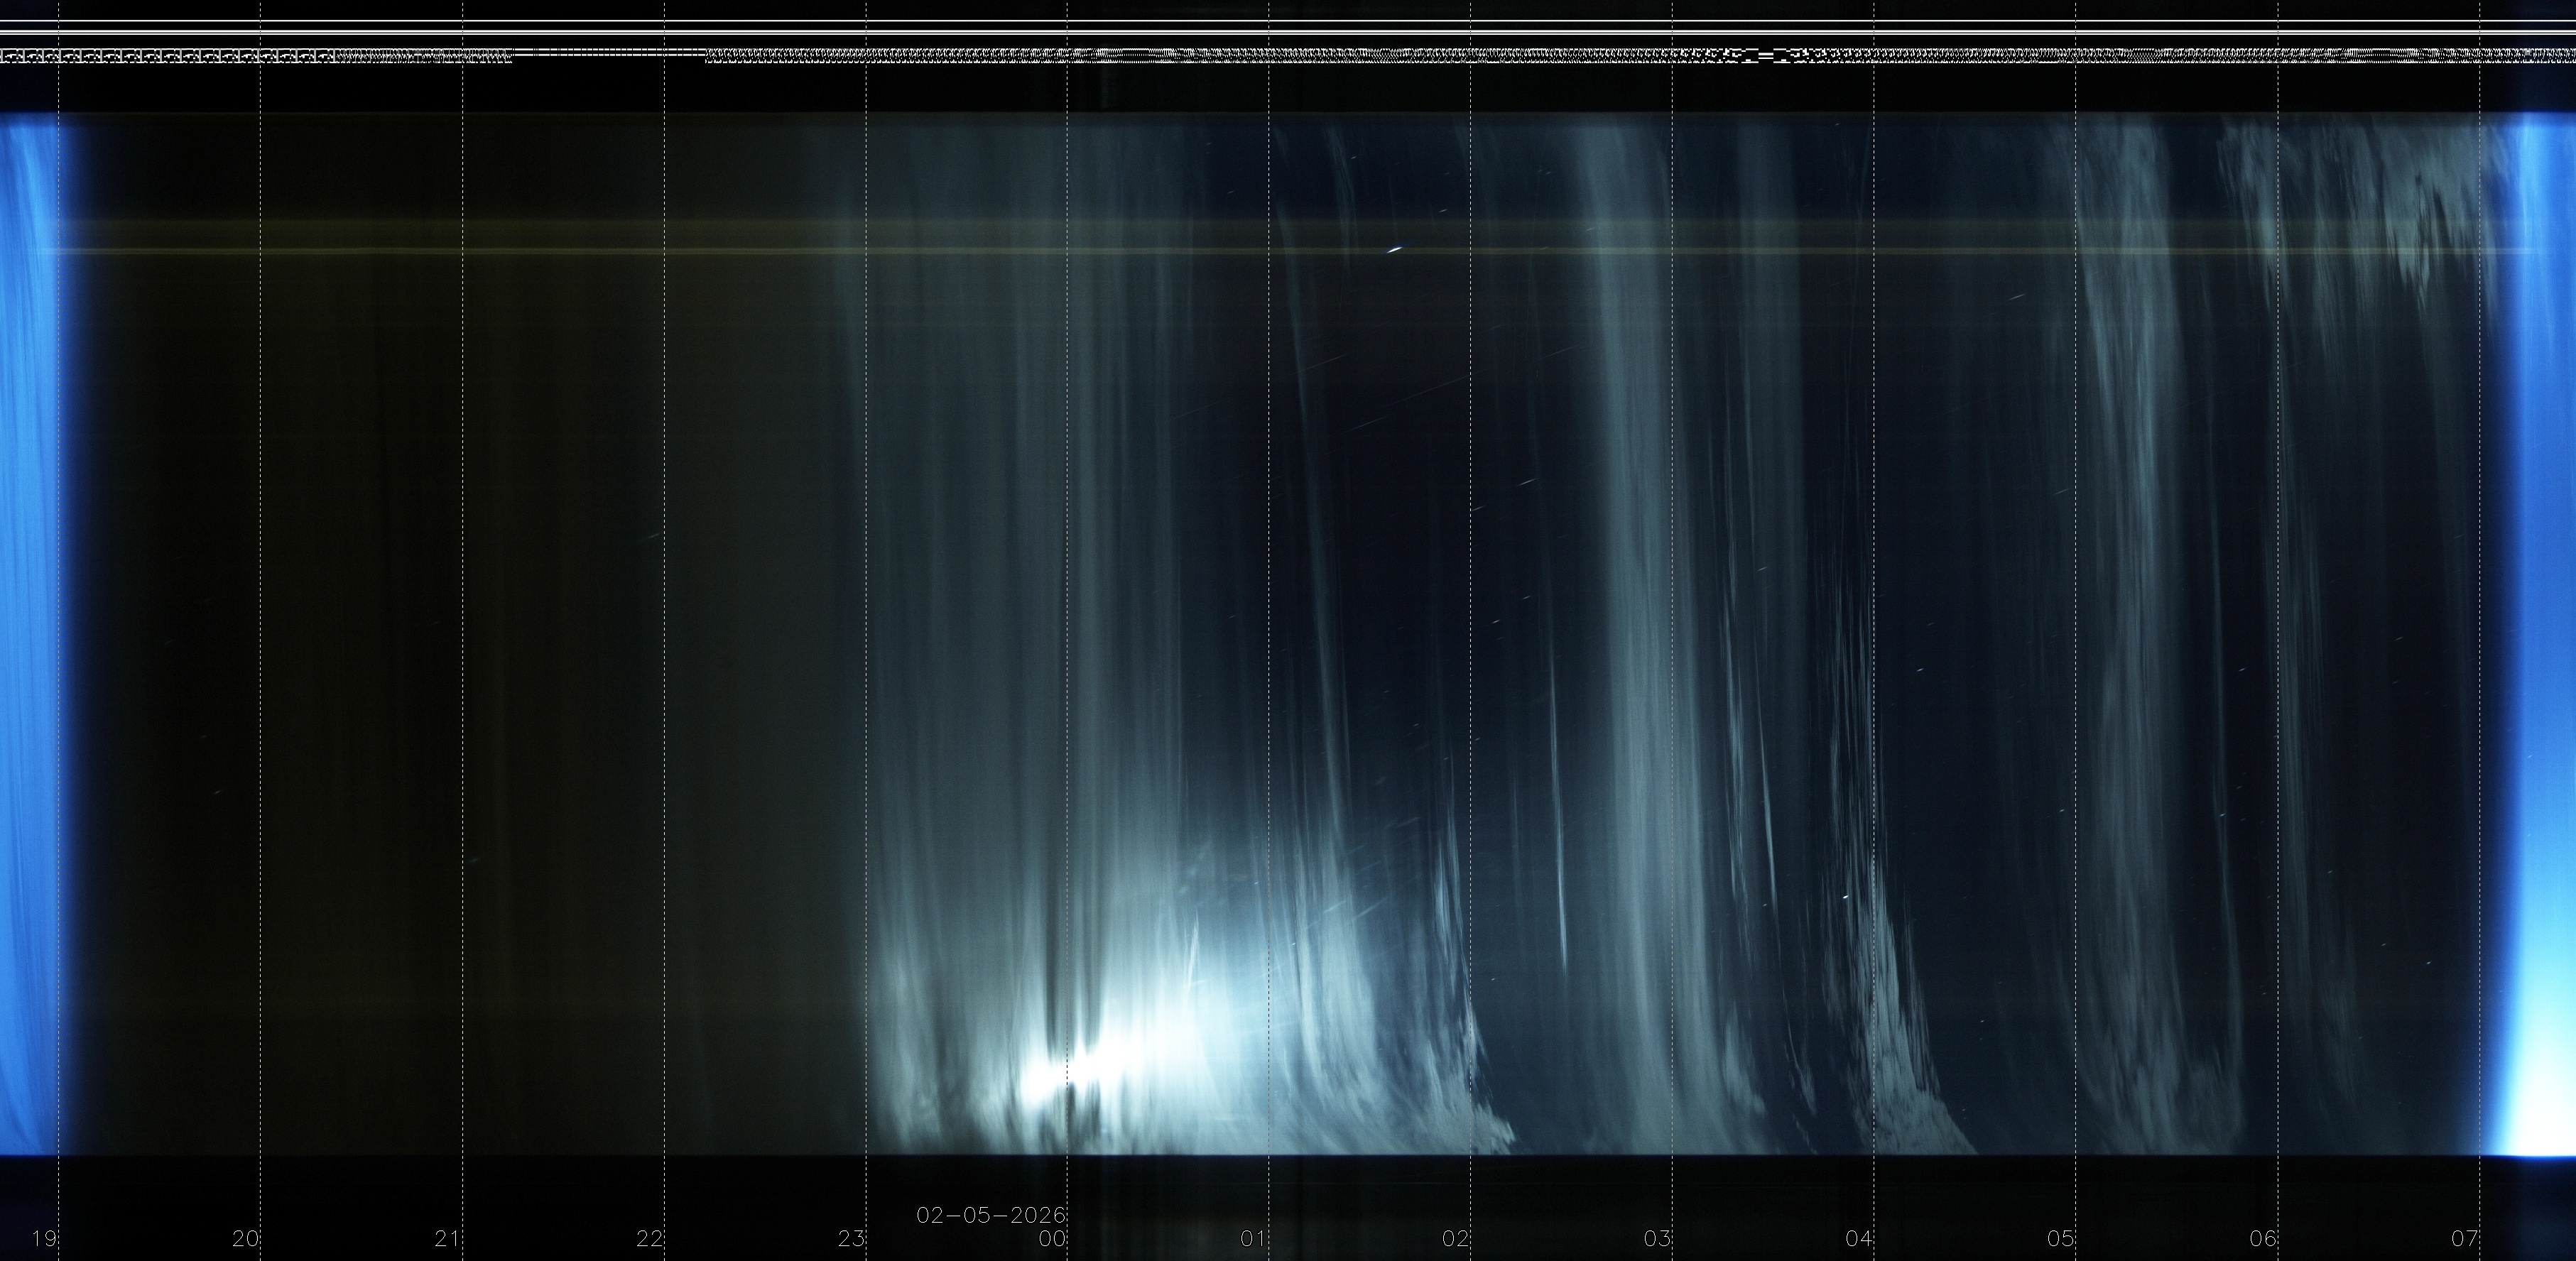Screen dimensions: 2576x1261
Task: Click the bright star streak near top
Action: coord(1394,250)
